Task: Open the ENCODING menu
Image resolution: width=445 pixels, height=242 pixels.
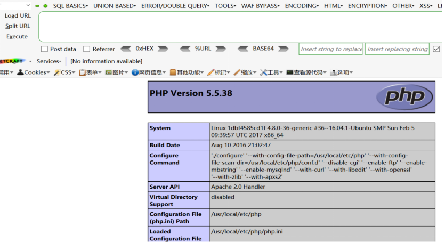Action: pos(302,6)
